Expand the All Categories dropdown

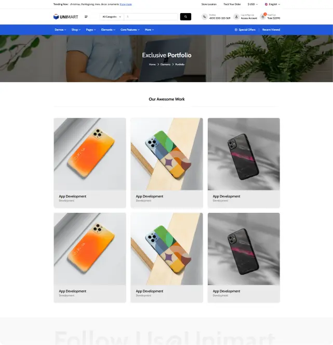112,17
